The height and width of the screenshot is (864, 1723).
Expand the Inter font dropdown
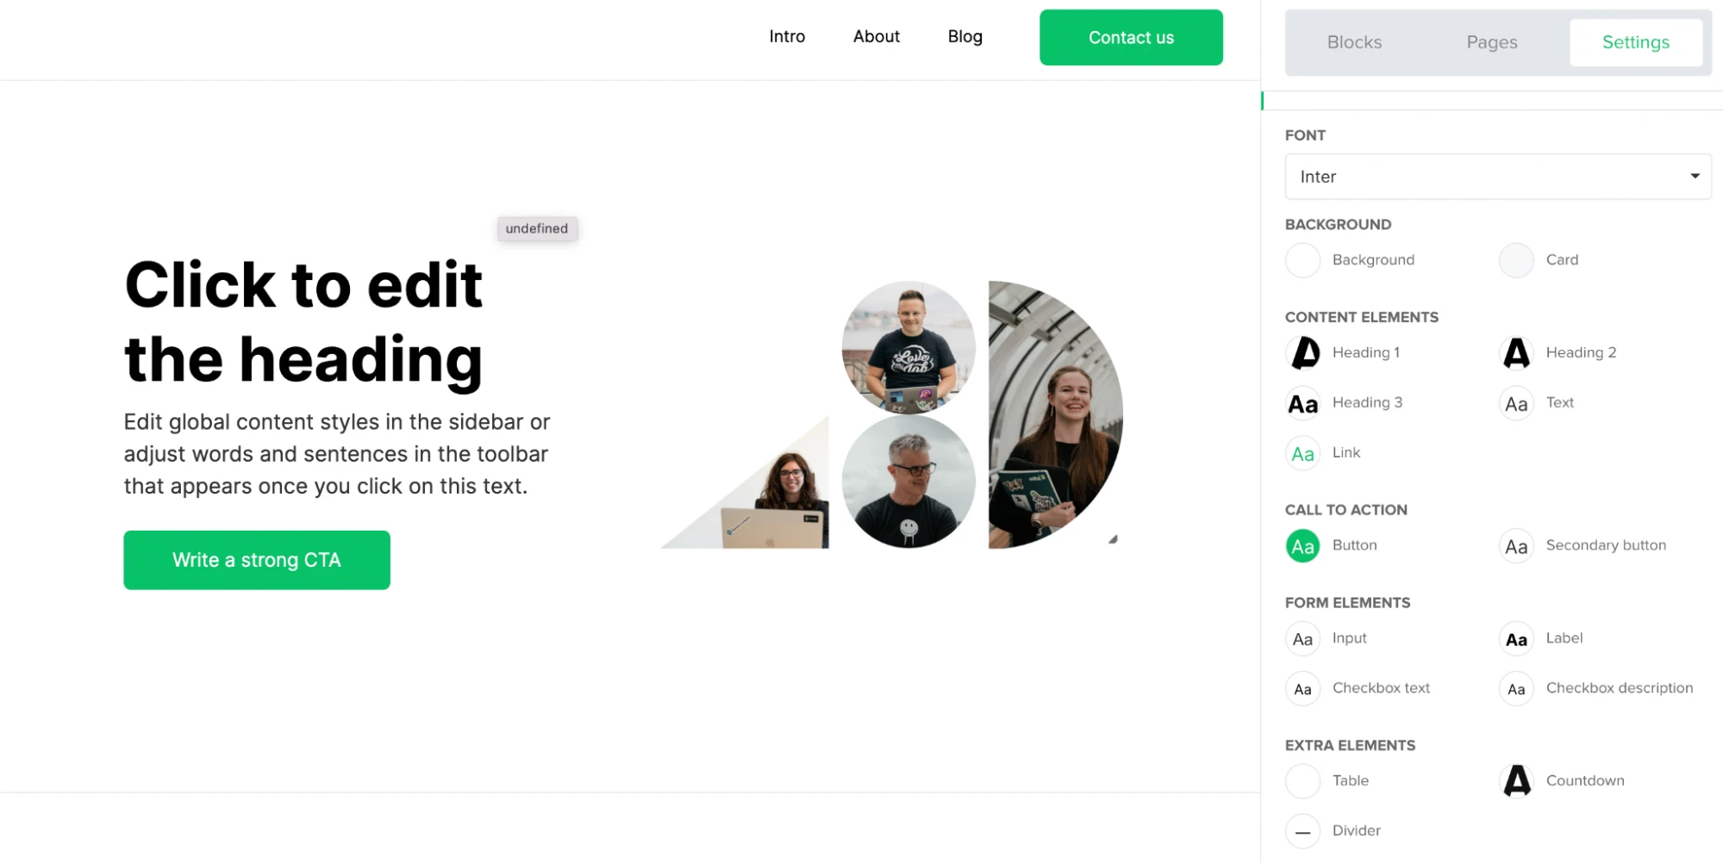point(1497,177)
